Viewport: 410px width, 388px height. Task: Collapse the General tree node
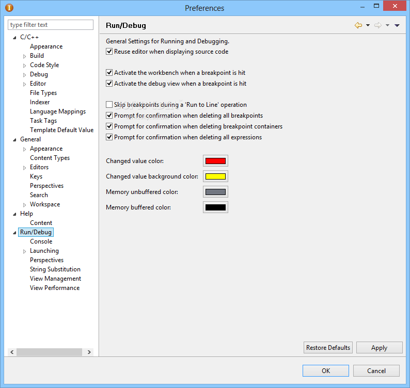coord(14,140)
